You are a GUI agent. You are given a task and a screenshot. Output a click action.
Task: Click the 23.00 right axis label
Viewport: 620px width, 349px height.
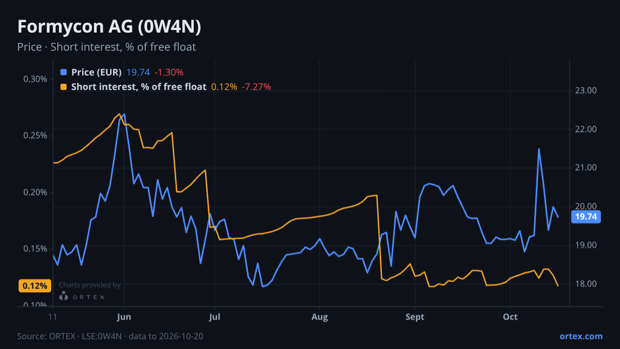click(586, 90)
